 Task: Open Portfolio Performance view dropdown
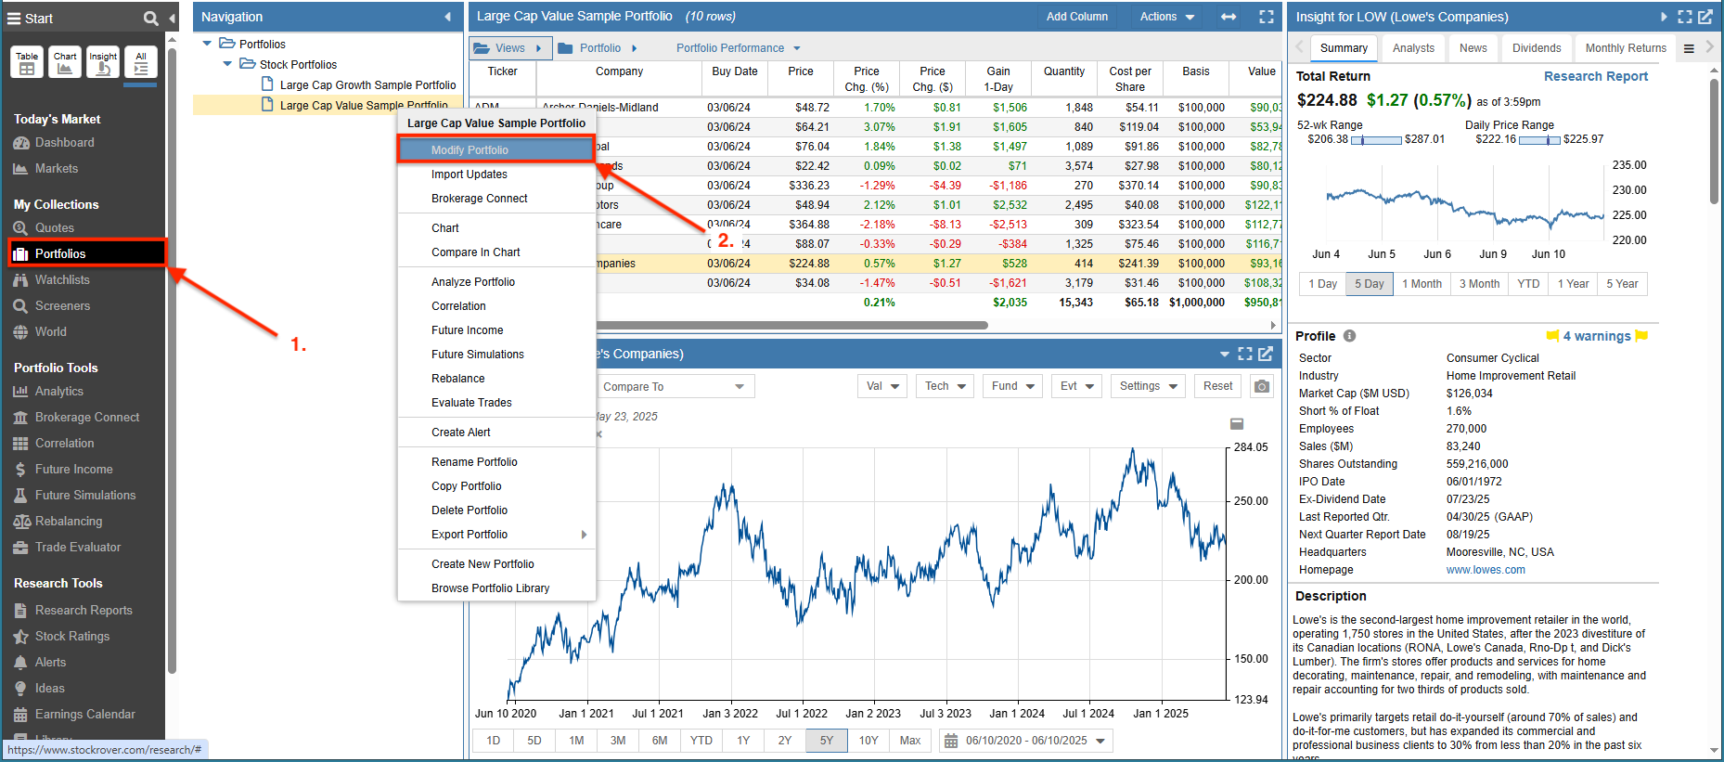pyautogui.click(x=738, y=48)
